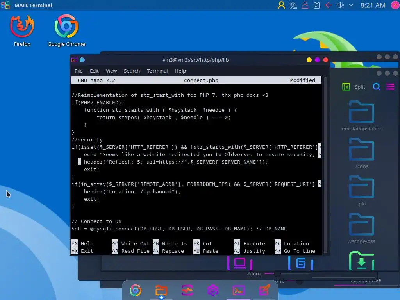The height and width of the screenshot is (300, 400).
Task: Click the blue disk icon behind the terminal
Action: 300,264
